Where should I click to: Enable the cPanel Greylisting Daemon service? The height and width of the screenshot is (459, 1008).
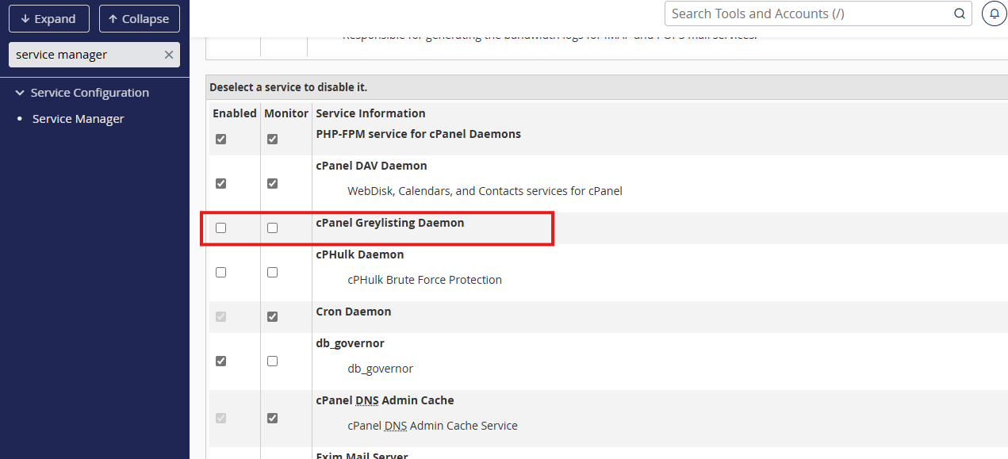(x=220, y=228)
